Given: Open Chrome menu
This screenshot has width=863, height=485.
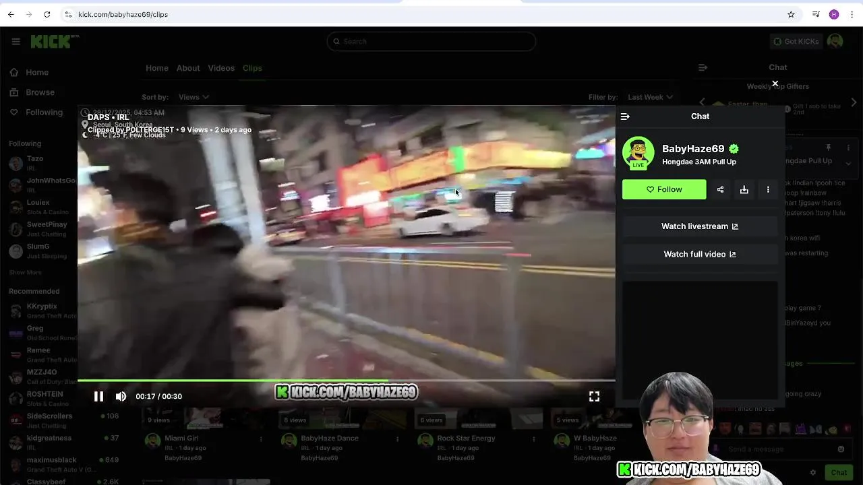Looking at the screenshot, I should (852, 14).
